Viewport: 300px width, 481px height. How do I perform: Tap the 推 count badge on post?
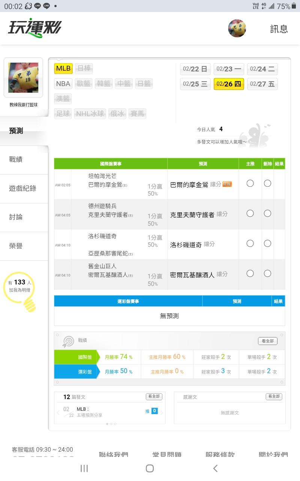(154, 411)
